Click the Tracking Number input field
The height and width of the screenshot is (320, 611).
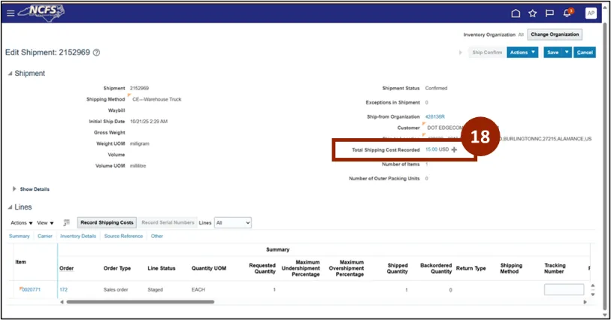[x=564, y=290]
